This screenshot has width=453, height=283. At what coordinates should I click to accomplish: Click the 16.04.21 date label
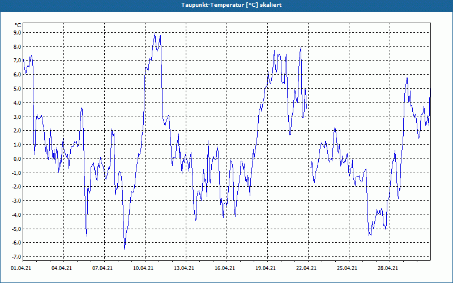coord(224,268)
